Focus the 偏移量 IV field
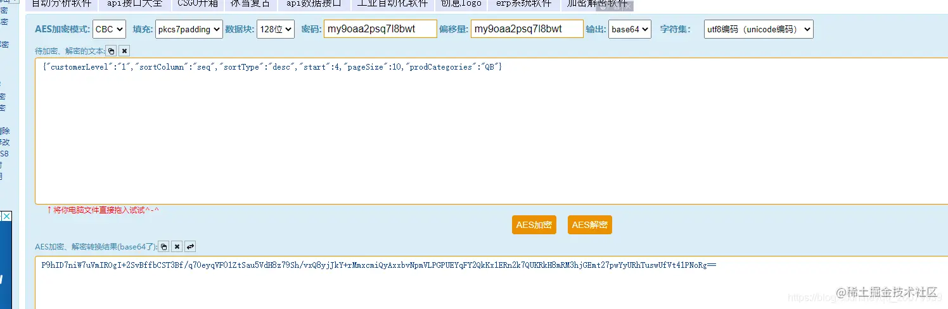 pyautogui.click(x=527, y=29)
